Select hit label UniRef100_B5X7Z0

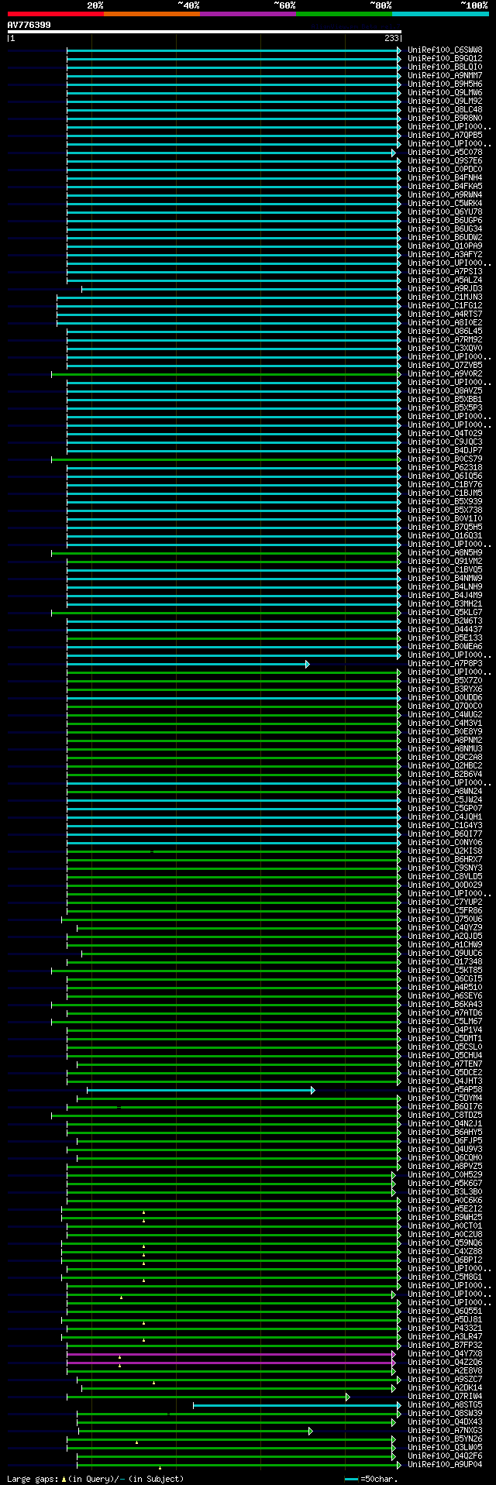point(445,681)
